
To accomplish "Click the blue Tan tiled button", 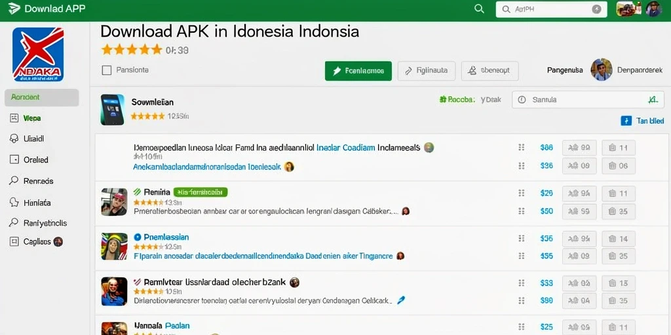I will point(642,121).
